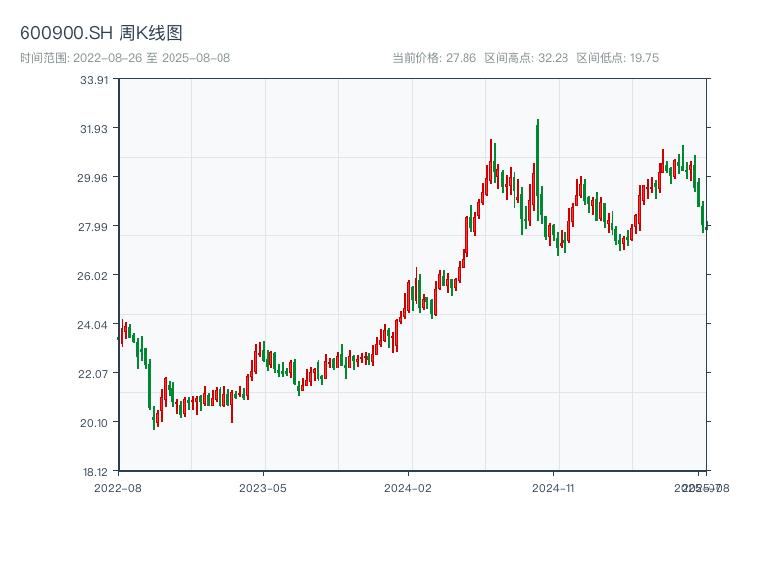
Task: Click the 27.99 y-axis price label
Action: click(94, 227)
